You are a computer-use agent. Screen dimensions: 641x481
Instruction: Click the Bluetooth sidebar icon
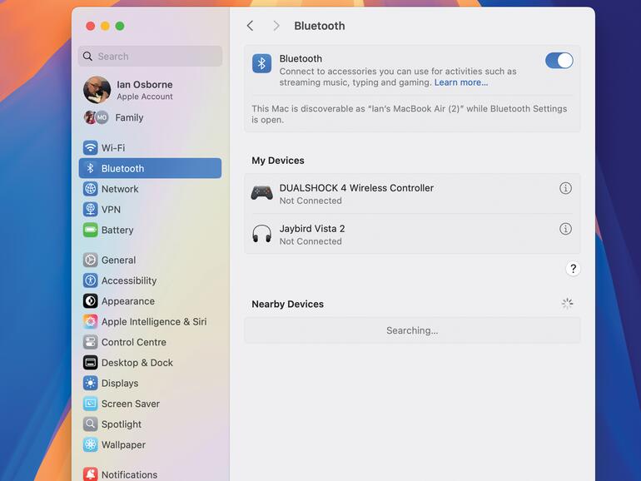pos(91,168)
